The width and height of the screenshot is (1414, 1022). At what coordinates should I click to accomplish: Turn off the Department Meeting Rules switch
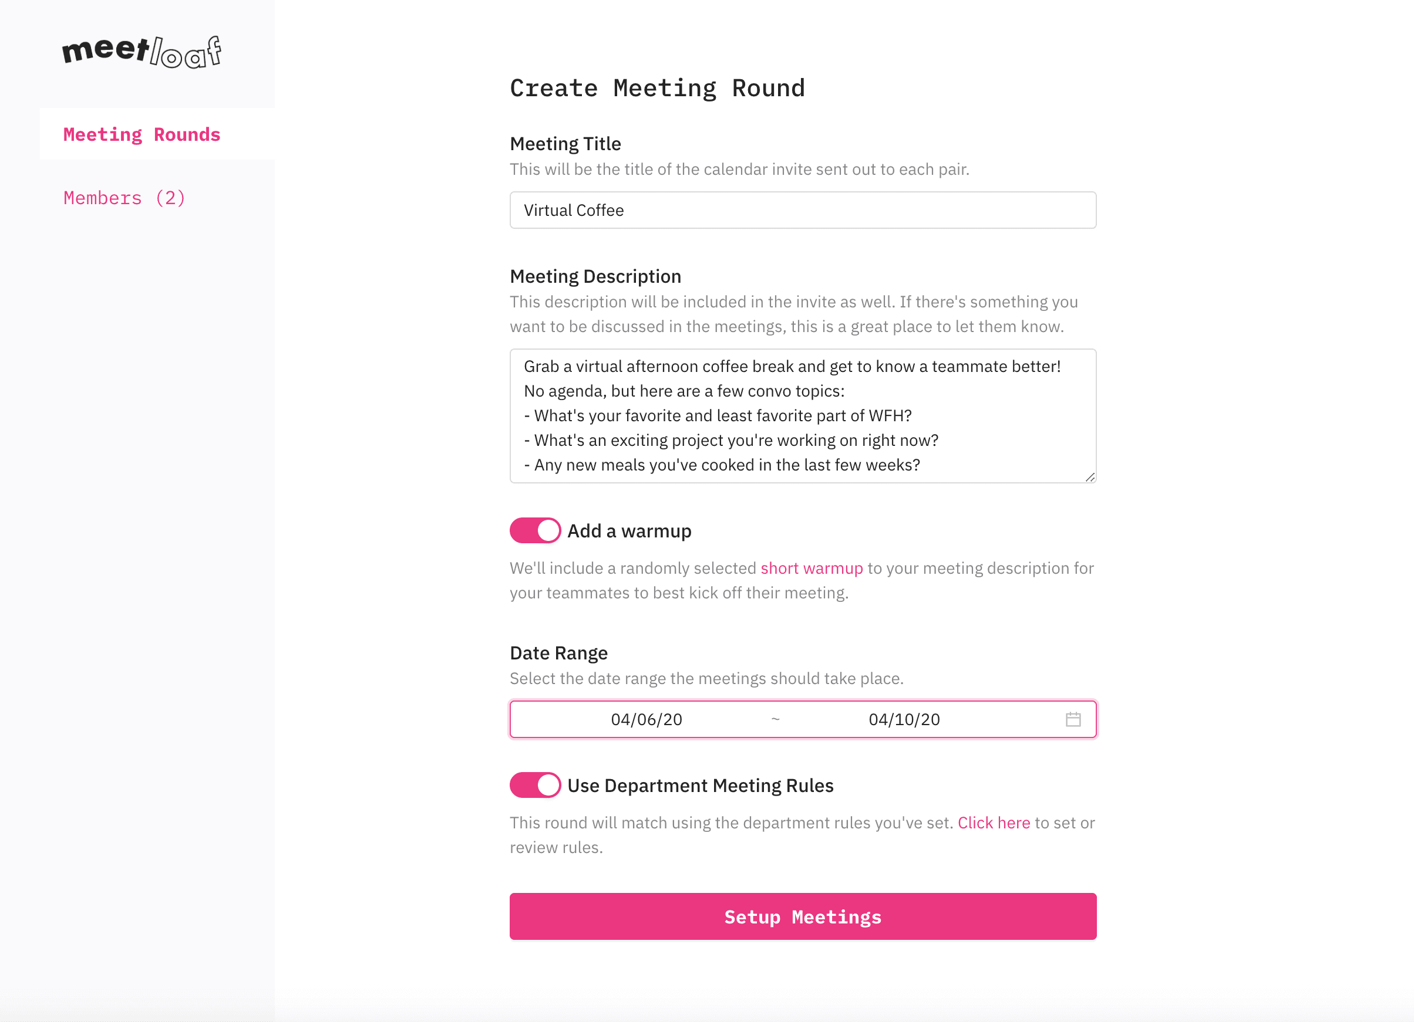tap(535, 786)
